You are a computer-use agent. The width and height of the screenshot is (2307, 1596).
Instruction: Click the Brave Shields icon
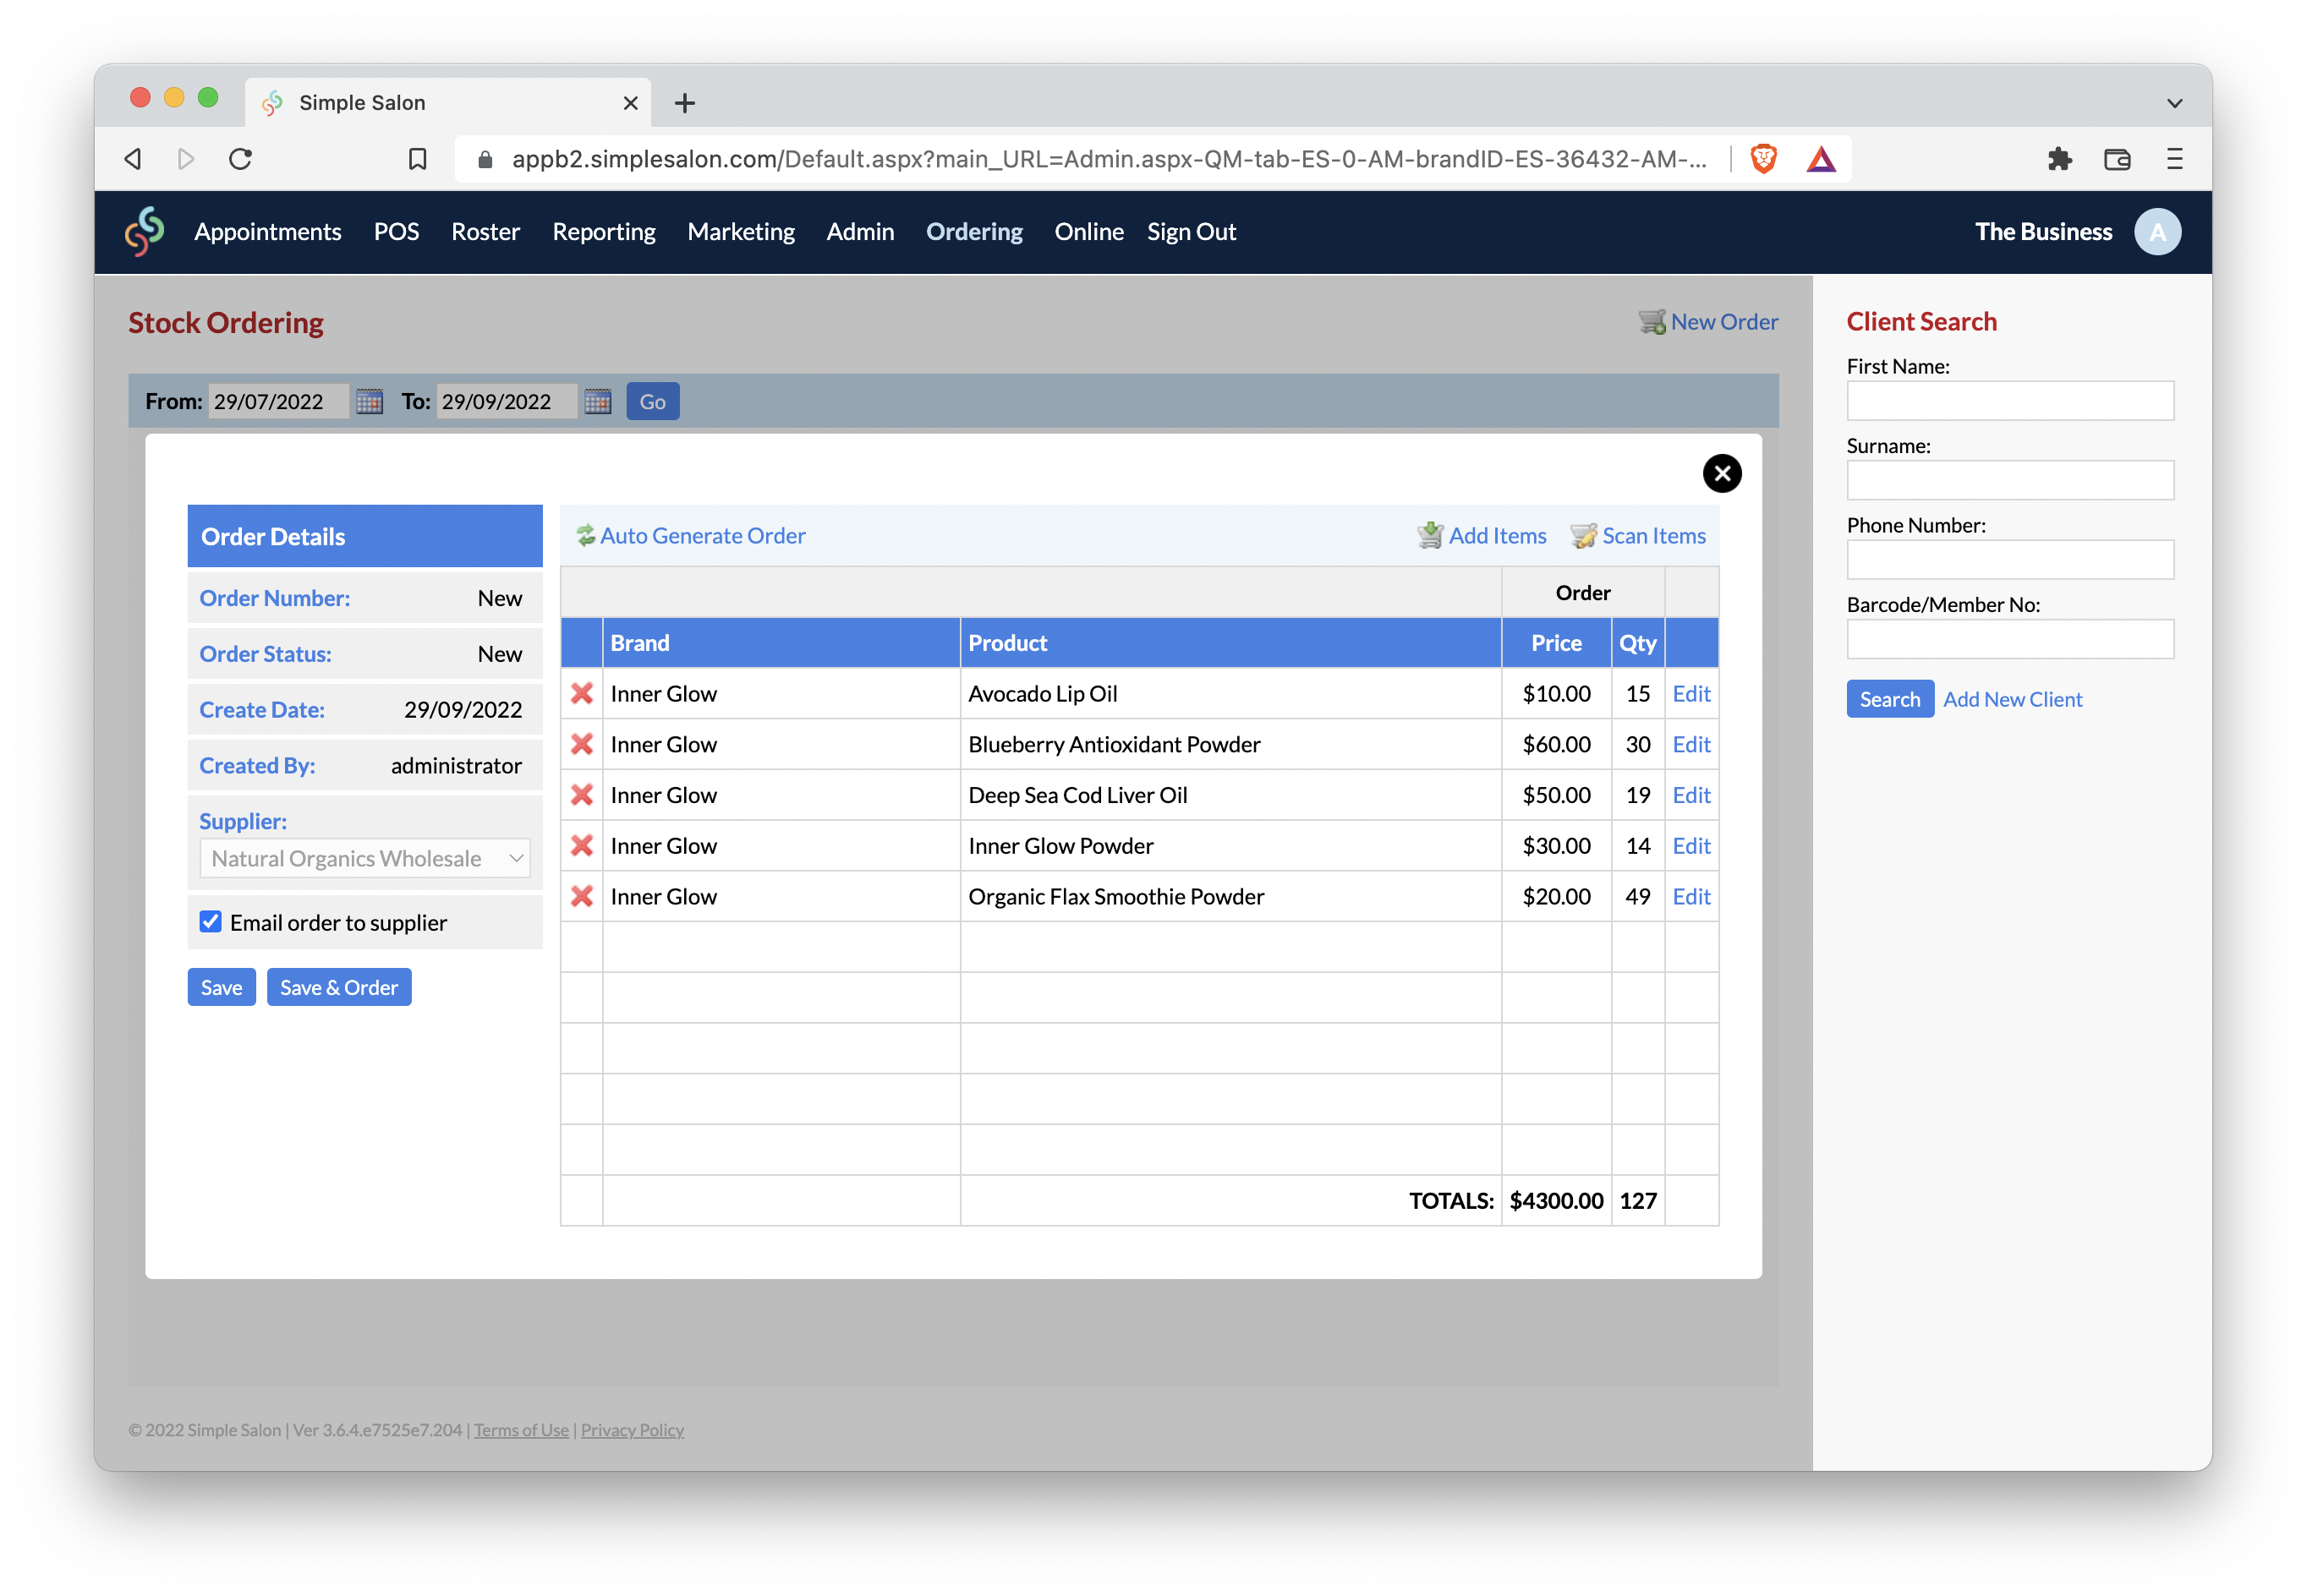(1762, 159)
